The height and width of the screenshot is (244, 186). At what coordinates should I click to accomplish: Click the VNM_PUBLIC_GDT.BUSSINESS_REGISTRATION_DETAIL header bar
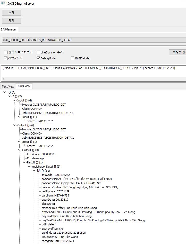pyautogui.click(x=94, y=40)
